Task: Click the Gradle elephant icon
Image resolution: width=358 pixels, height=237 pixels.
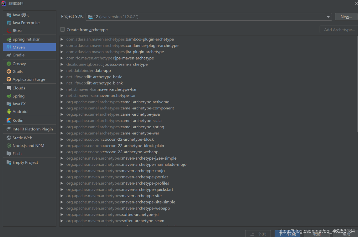Action: point(9,55)
